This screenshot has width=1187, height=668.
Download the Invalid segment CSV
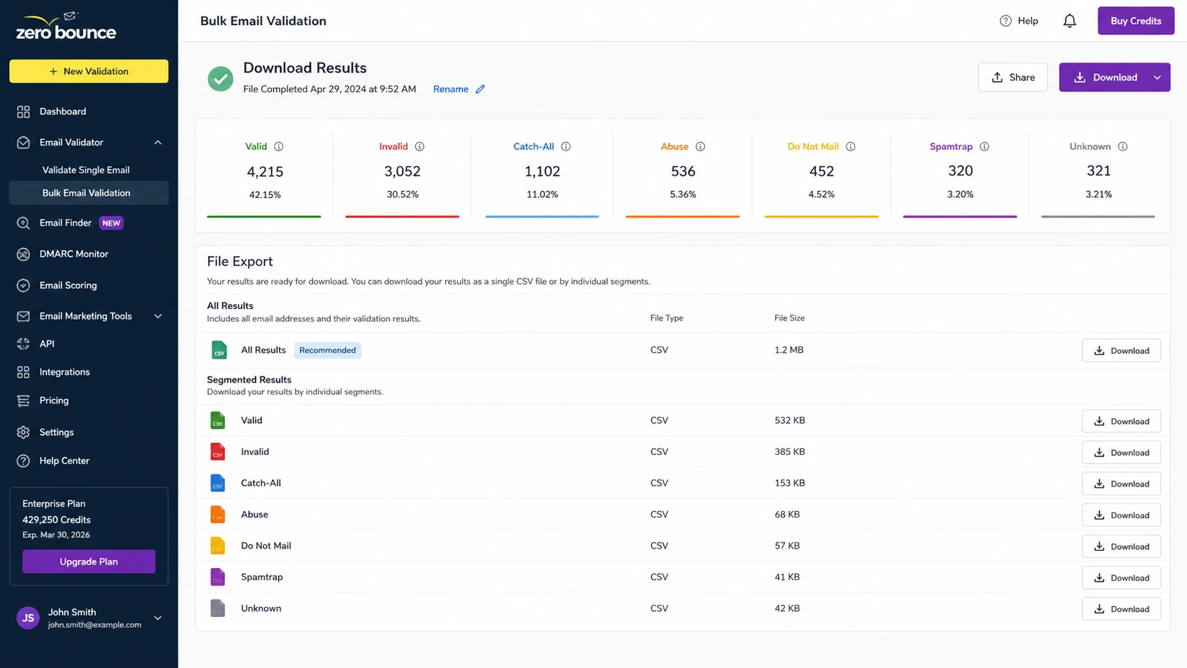click(x=1121, y=452)
